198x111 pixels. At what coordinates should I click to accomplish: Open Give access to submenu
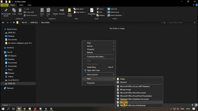(x=99, y=75)
